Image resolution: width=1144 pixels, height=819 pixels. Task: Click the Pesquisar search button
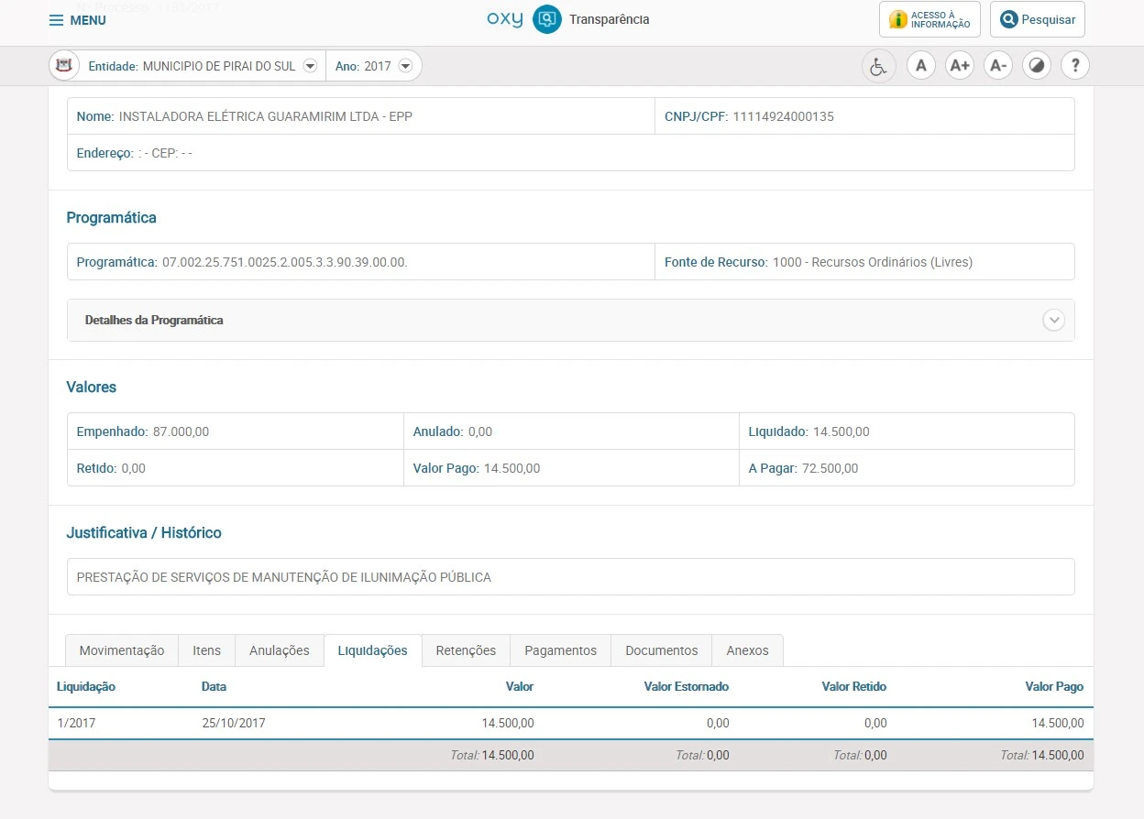pyautogui.click(x=1037, y=19)
